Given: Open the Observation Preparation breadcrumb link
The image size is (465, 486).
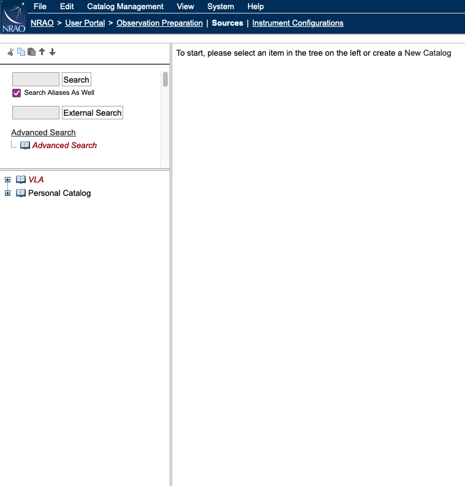Looking at the screenshot, I should click(159, 23).
